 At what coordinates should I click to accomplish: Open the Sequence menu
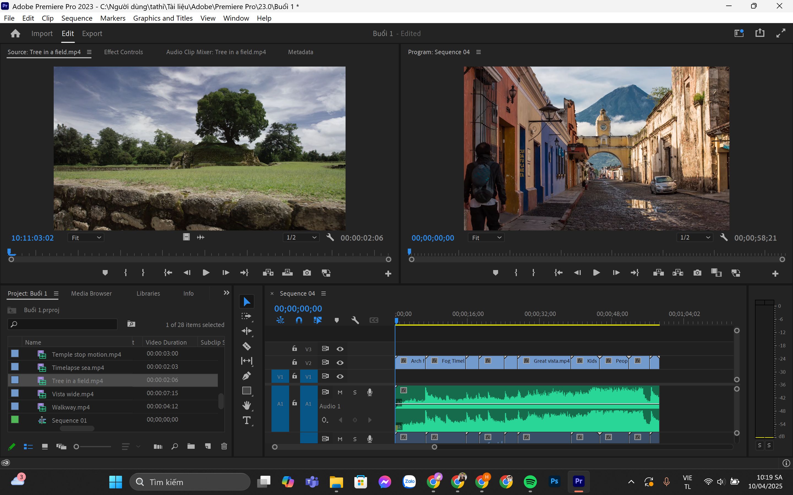77,18
